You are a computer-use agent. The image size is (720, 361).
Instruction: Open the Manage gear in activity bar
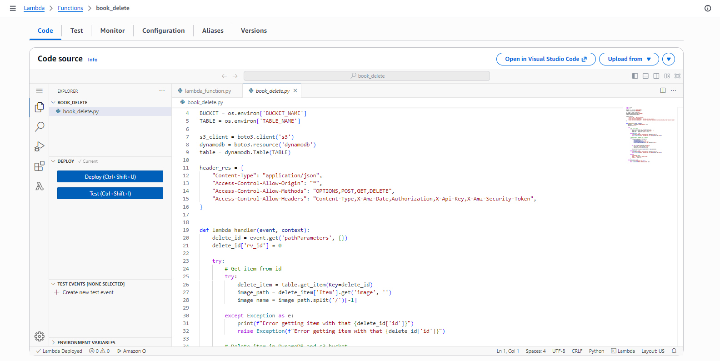coord(40,336)
